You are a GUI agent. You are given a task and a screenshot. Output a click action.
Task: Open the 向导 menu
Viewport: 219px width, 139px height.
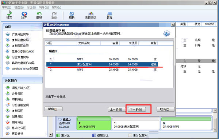[44, 7]
